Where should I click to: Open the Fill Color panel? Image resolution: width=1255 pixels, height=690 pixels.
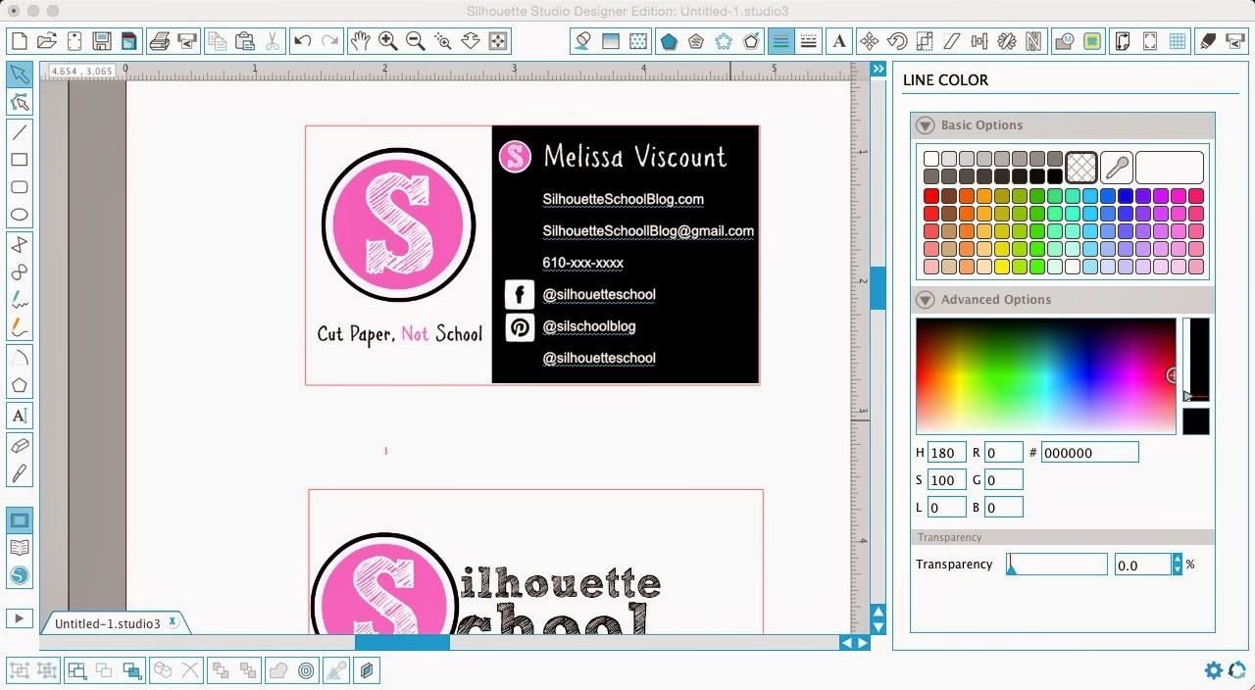pyautogui.click(x=583, y=41)
